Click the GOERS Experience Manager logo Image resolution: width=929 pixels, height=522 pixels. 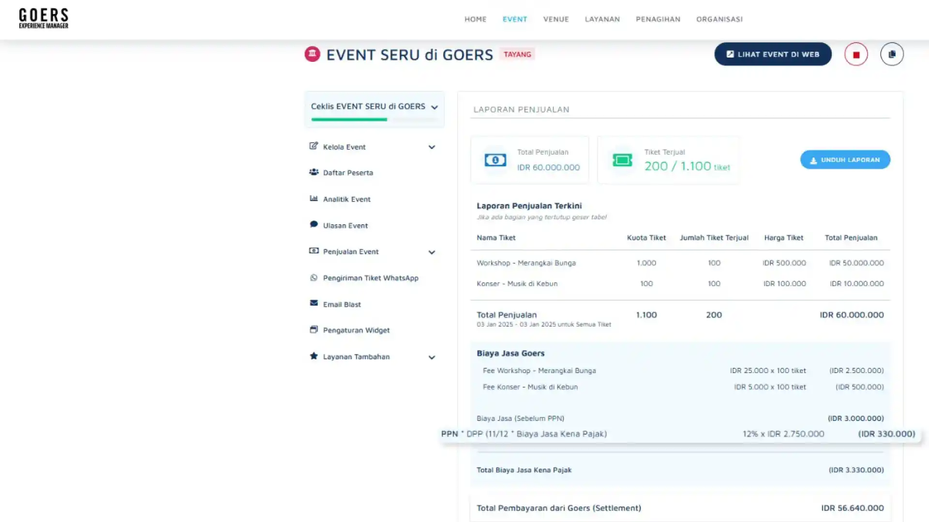tap(44, 18)
